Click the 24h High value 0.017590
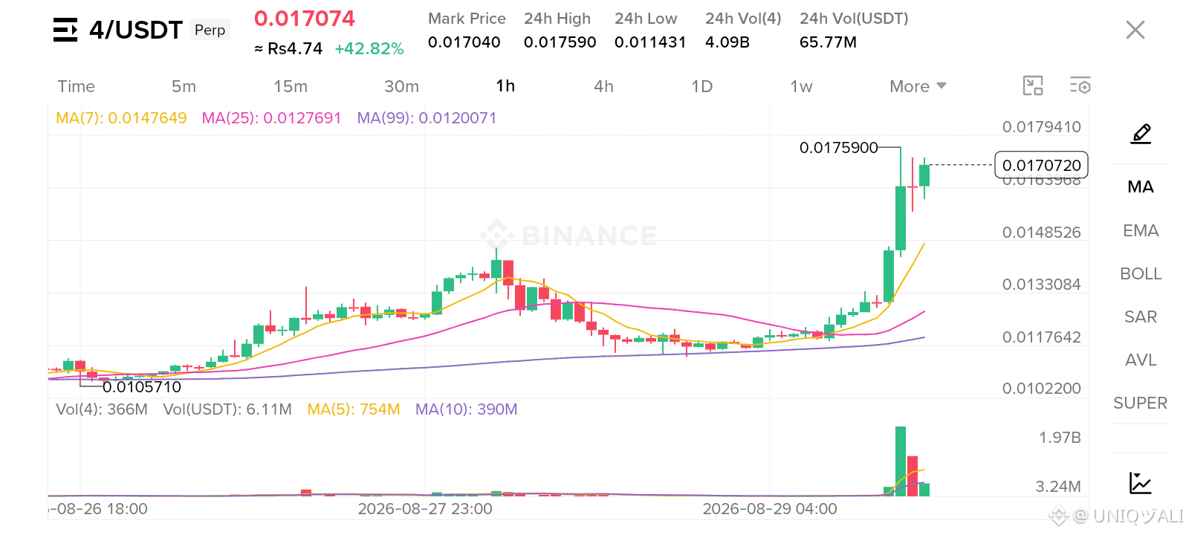This screenshot has width=1189, height=535. [560, 42]
